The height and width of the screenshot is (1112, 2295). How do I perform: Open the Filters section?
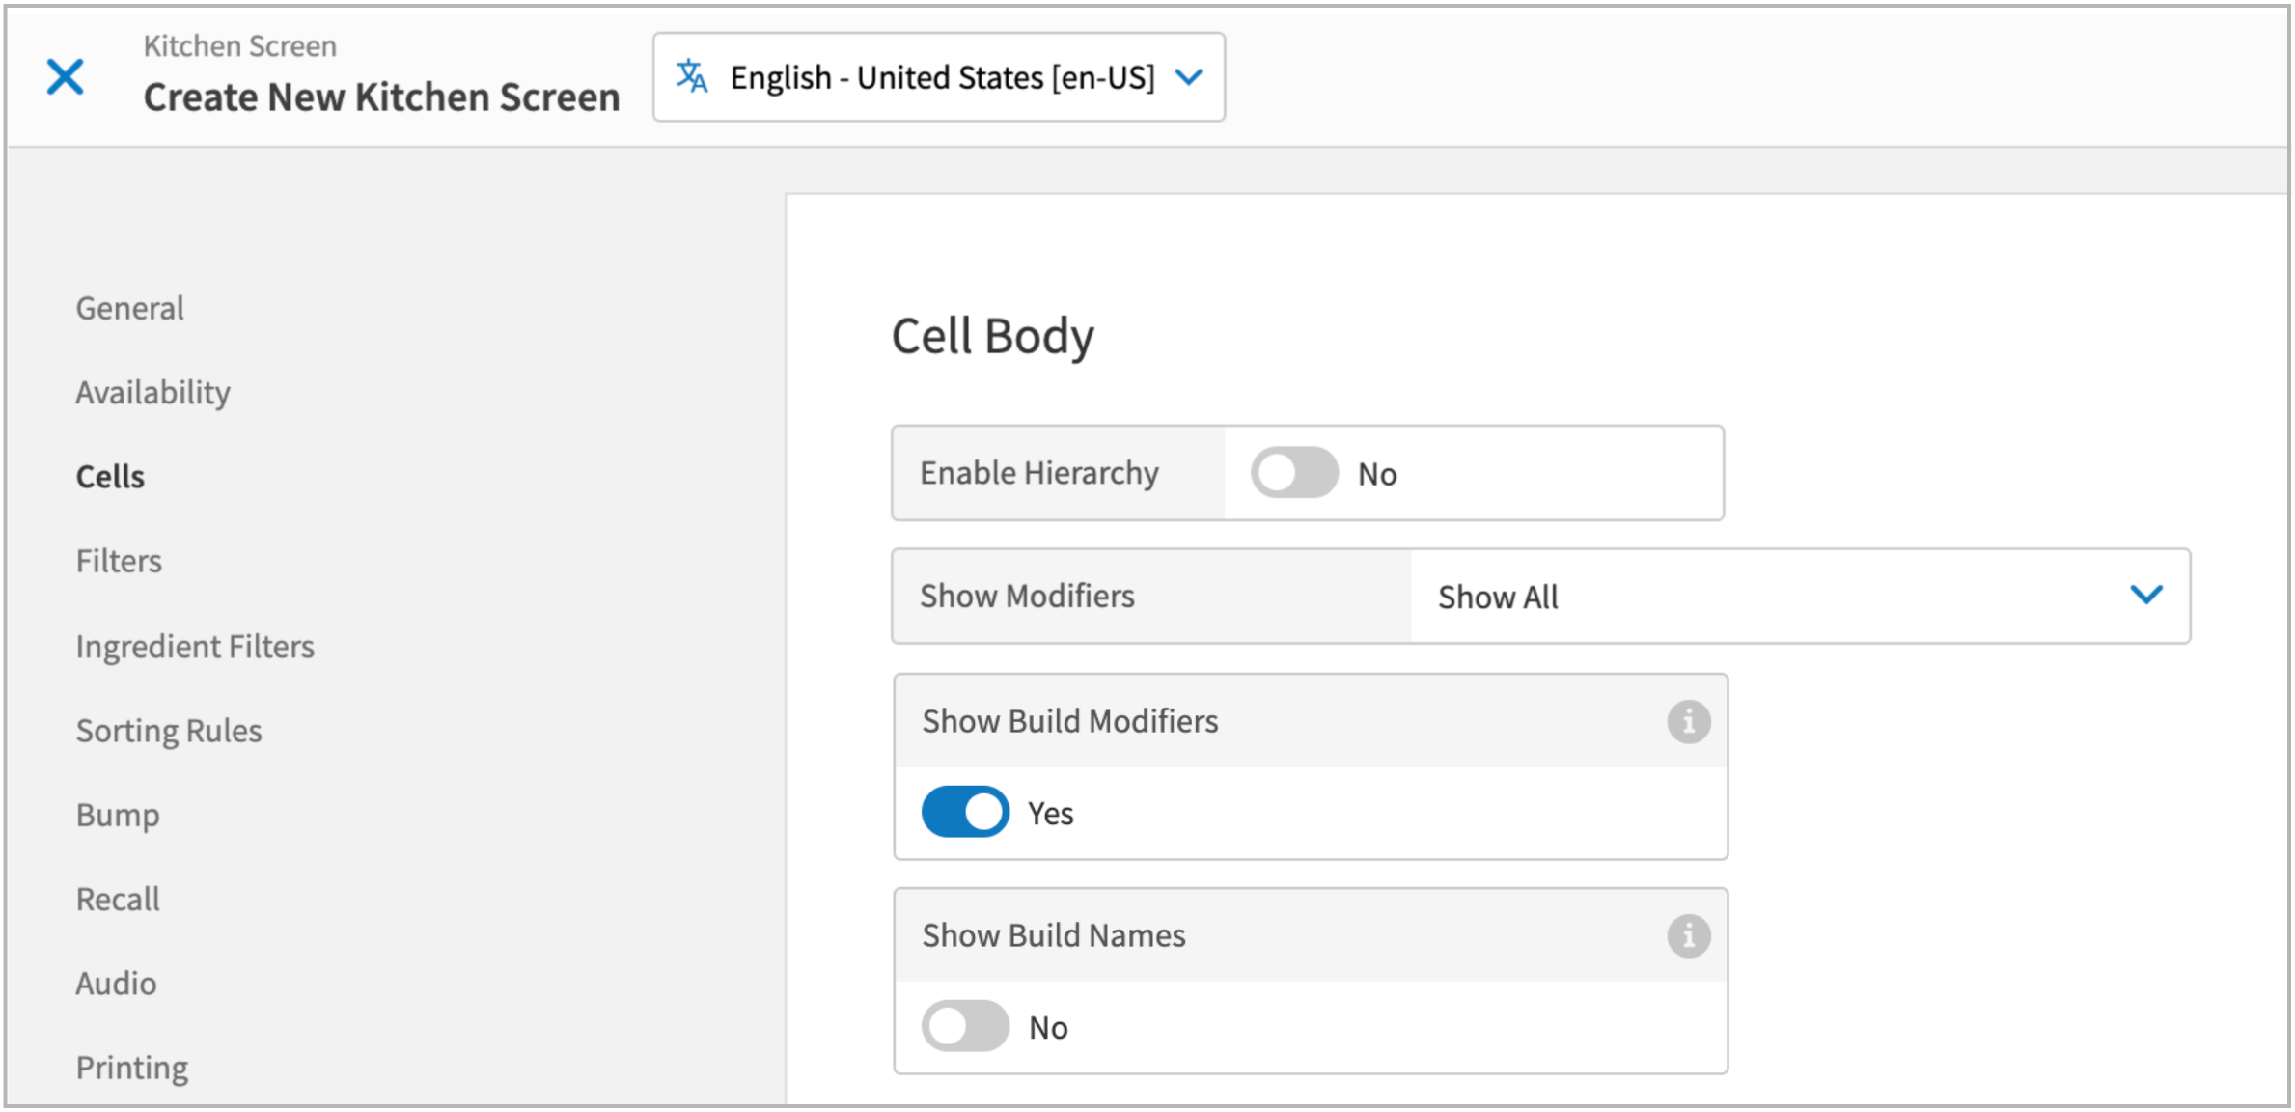118,560
